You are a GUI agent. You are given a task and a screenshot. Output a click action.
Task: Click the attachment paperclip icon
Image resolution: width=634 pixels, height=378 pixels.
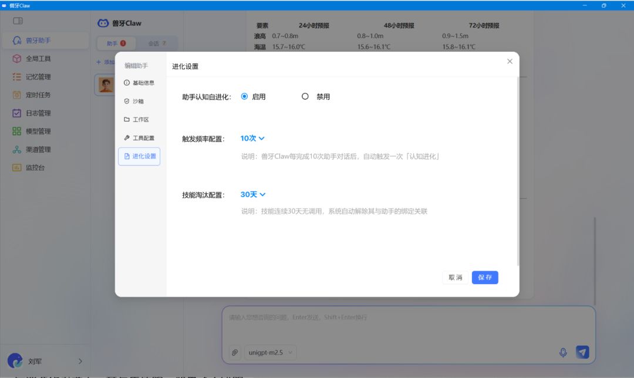click(235, 353)
